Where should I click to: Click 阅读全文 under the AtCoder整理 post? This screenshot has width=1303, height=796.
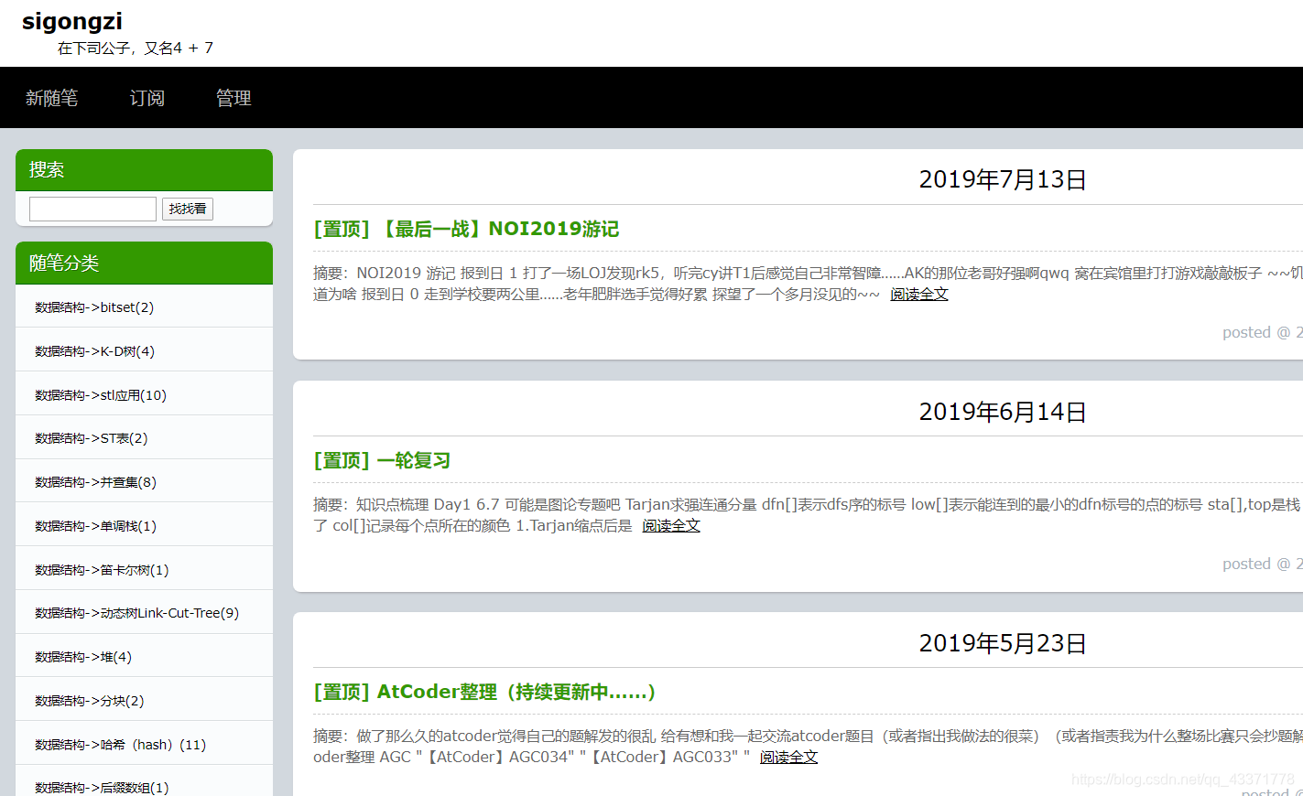point(788,757)
